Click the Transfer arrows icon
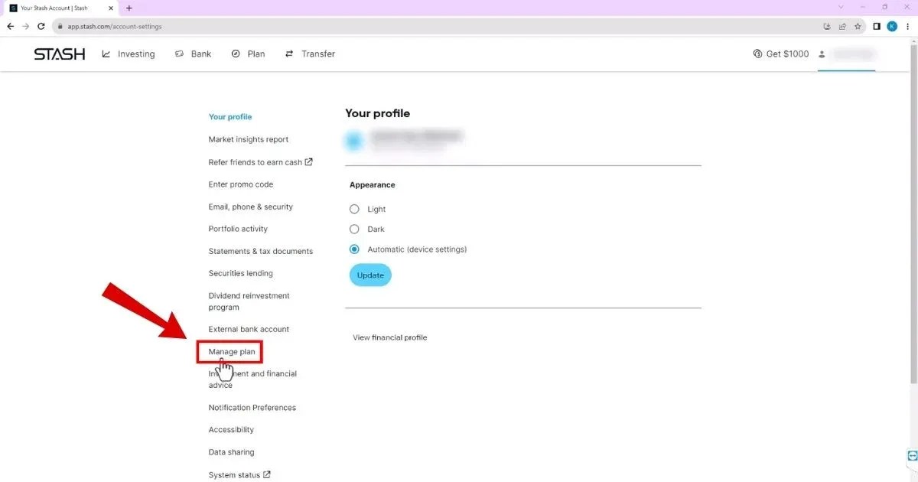The image size is (918, 482). pyautogui.click(x=289, y=54)
